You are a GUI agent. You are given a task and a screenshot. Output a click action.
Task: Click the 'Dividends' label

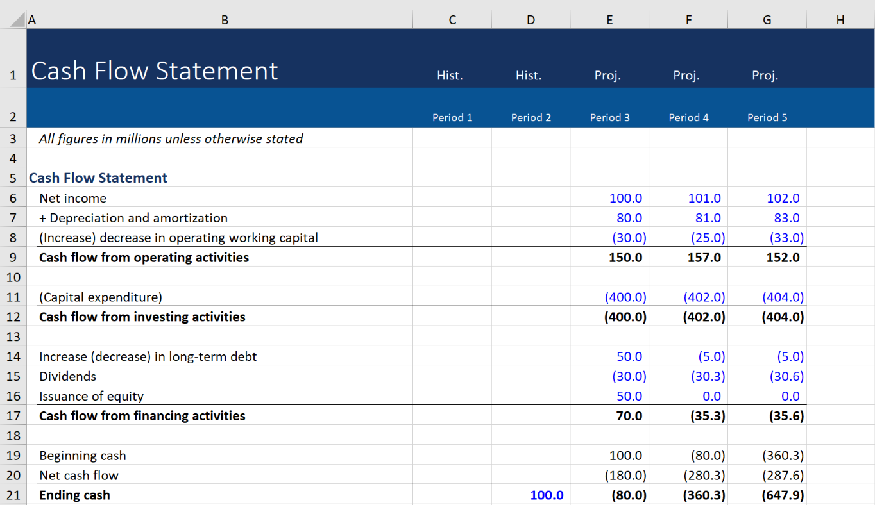point(68,376)
